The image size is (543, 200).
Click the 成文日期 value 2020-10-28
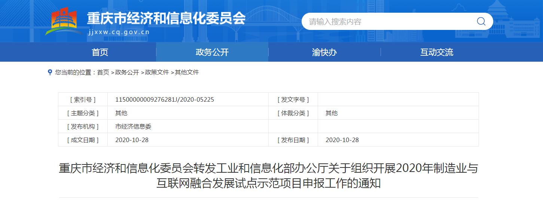(132, 140)
